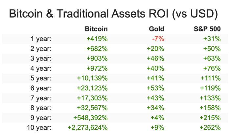Click the Bitcoin column header
Image resolution: width=230 pixels, height=138 pixels.
96,29
